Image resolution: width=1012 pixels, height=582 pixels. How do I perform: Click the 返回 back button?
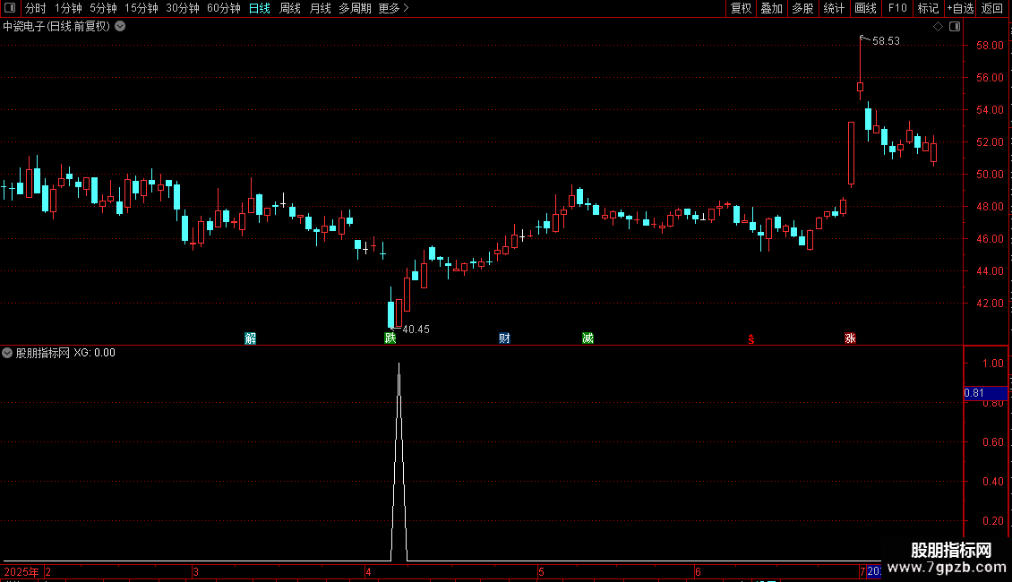pyautogui.click(x=992, y=8)
